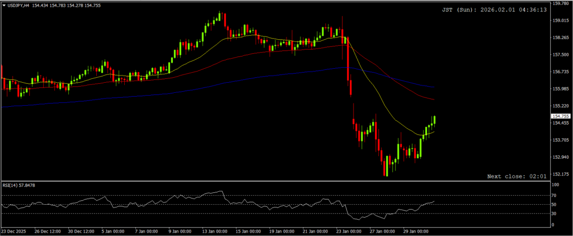Click the right end of red moving average
573x236 pixels.
434,100
